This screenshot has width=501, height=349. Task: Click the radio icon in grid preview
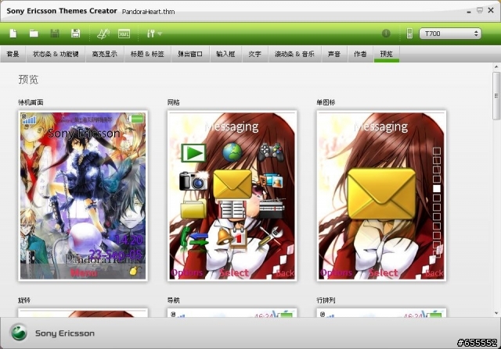272,208
